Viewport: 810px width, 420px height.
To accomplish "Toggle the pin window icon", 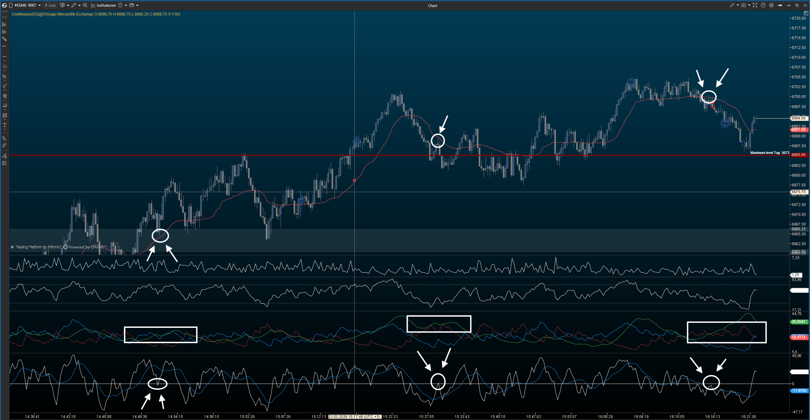I will coord(780,5).
